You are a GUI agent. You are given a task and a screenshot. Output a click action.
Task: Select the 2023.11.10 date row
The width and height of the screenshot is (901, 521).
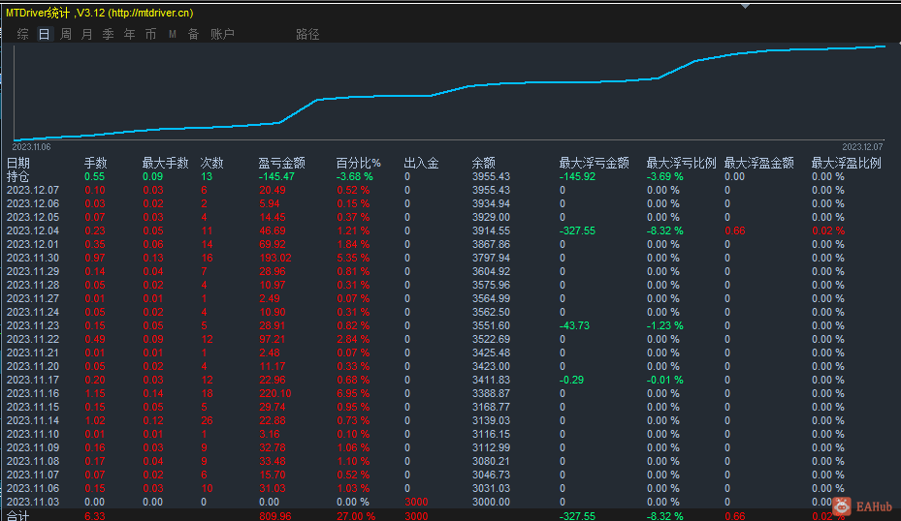[33, 435]
